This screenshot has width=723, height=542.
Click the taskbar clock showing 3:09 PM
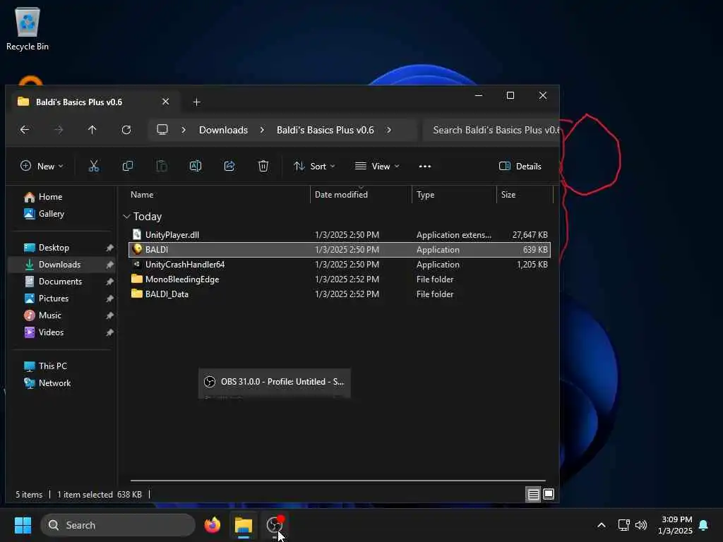(x=675, y=525)
